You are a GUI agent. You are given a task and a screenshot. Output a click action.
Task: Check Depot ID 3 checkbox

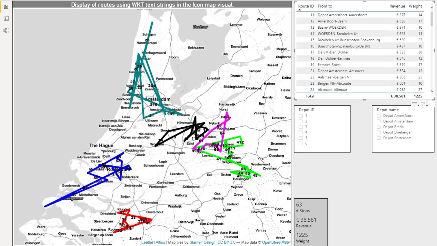tap(301, 127)
